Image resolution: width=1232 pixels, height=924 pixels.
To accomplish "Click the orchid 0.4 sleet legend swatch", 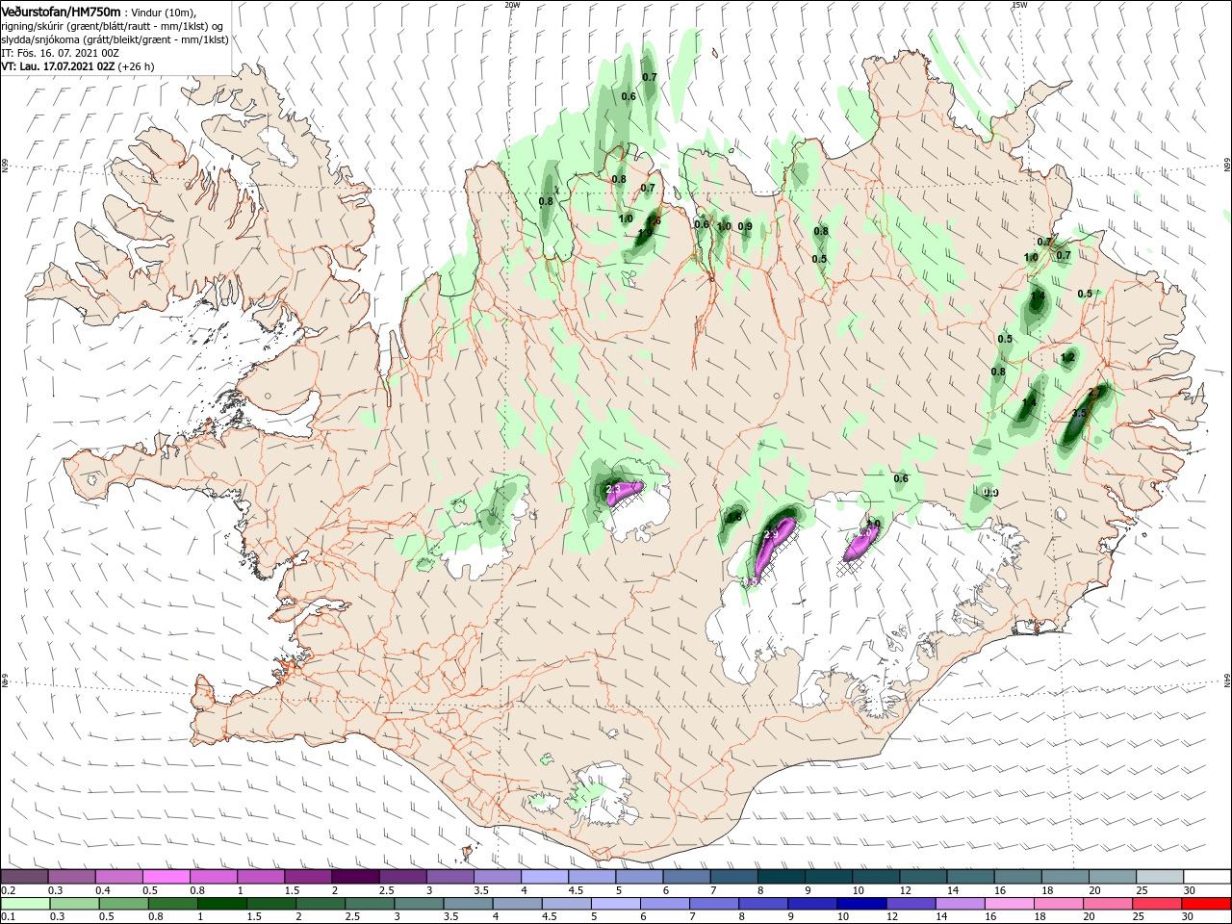I will (x=118, y=877).
